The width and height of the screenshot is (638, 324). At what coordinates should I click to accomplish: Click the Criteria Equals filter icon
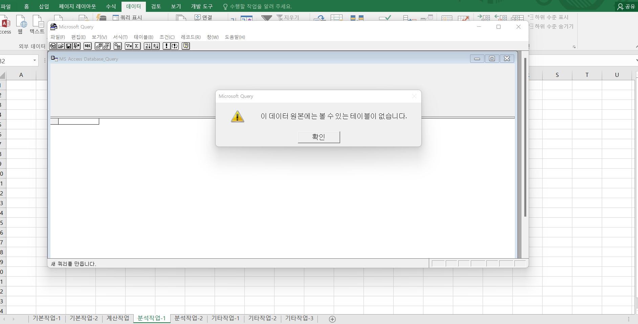pyautogui.click(x=129, y=46)
